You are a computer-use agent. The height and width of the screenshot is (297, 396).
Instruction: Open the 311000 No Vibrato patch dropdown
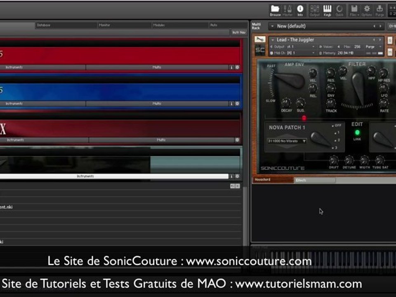click(287, 141)
